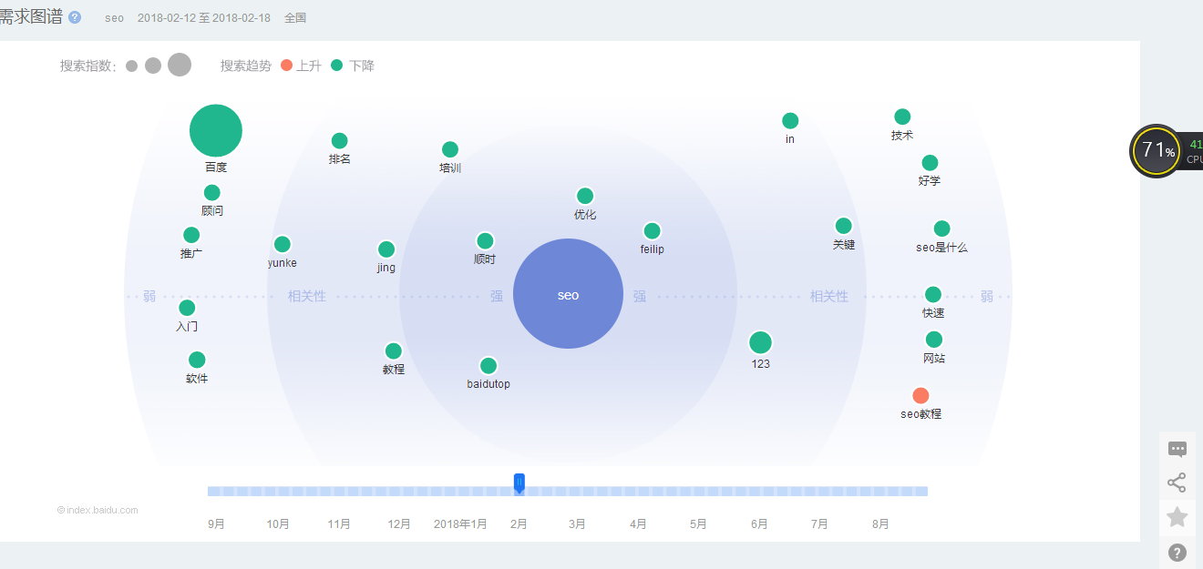
Task: Click the 下降 falling trend legend dot
Action: [337, 66]
